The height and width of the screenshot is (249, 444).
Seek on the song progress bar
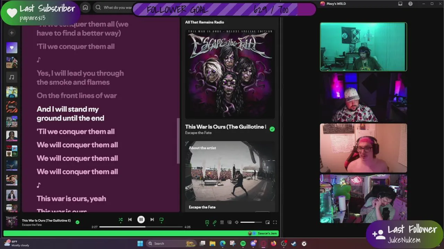141,227
